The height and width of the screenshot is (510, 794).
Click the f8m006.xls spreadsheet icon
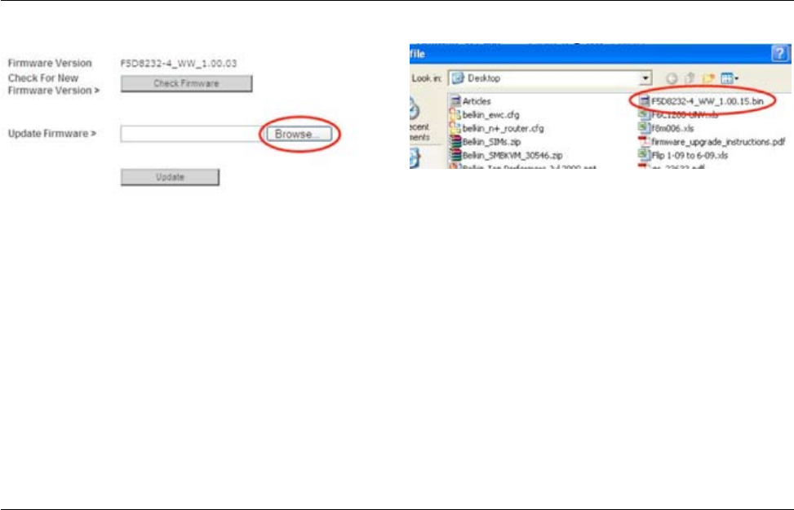(644, 128)
